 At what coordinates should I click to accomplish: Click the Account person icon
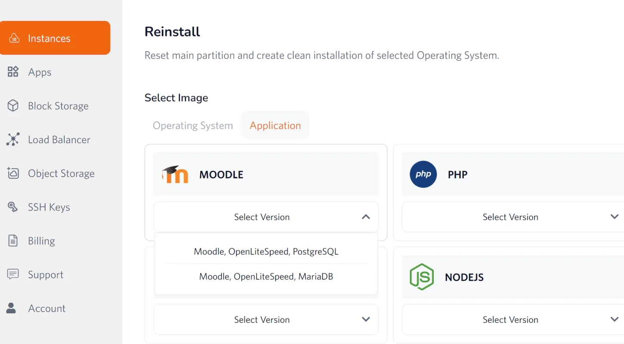11,308
